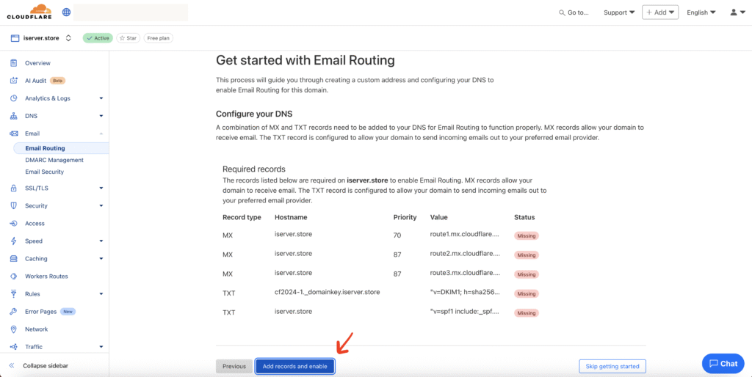Click the New badge beside Error Pages
752x377 pixels.
coord(68,312)
